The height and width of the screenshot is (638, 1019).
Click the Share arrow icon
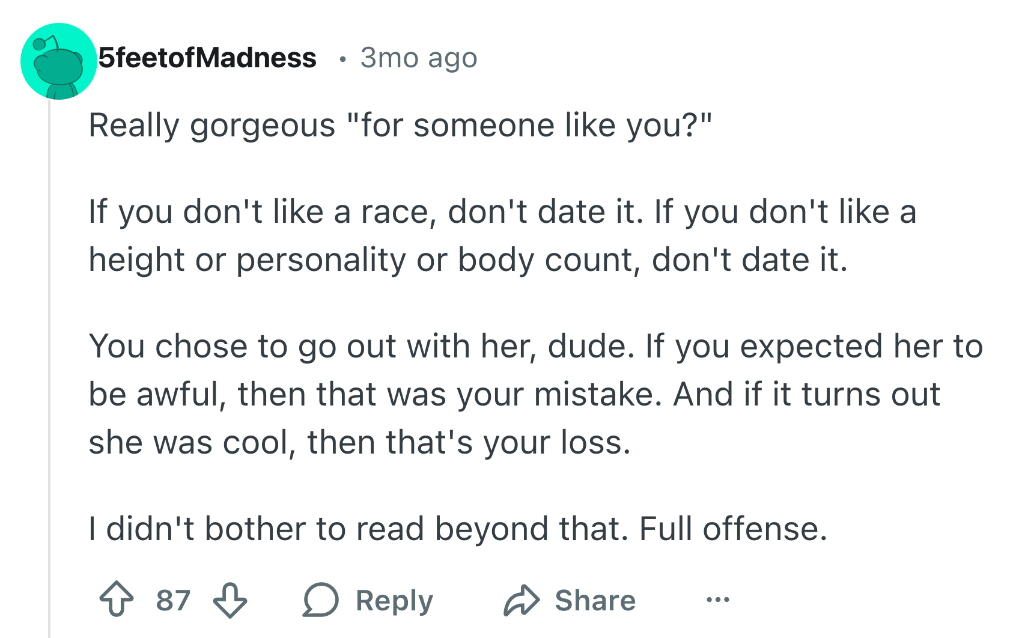[x=521, y=600]
